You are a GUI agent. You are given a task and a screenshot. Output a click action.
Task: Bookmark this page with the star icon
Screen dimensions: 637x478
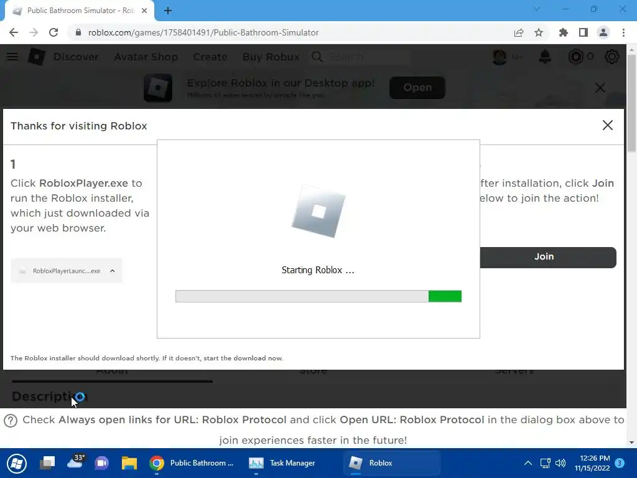tap(539, 32)
